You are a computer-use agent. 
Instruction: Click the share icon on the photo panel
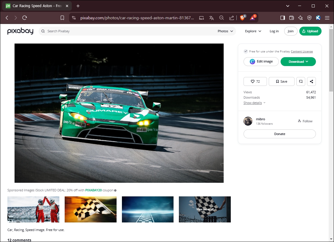pos(311,81)
